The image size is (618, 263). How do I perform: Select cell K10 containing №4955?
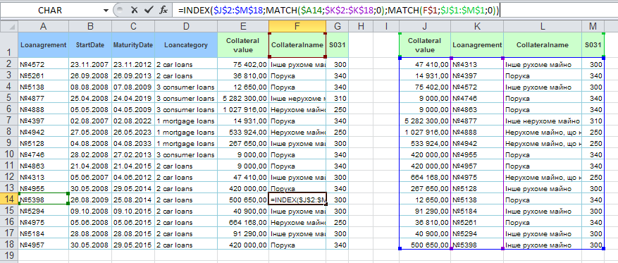477,154
